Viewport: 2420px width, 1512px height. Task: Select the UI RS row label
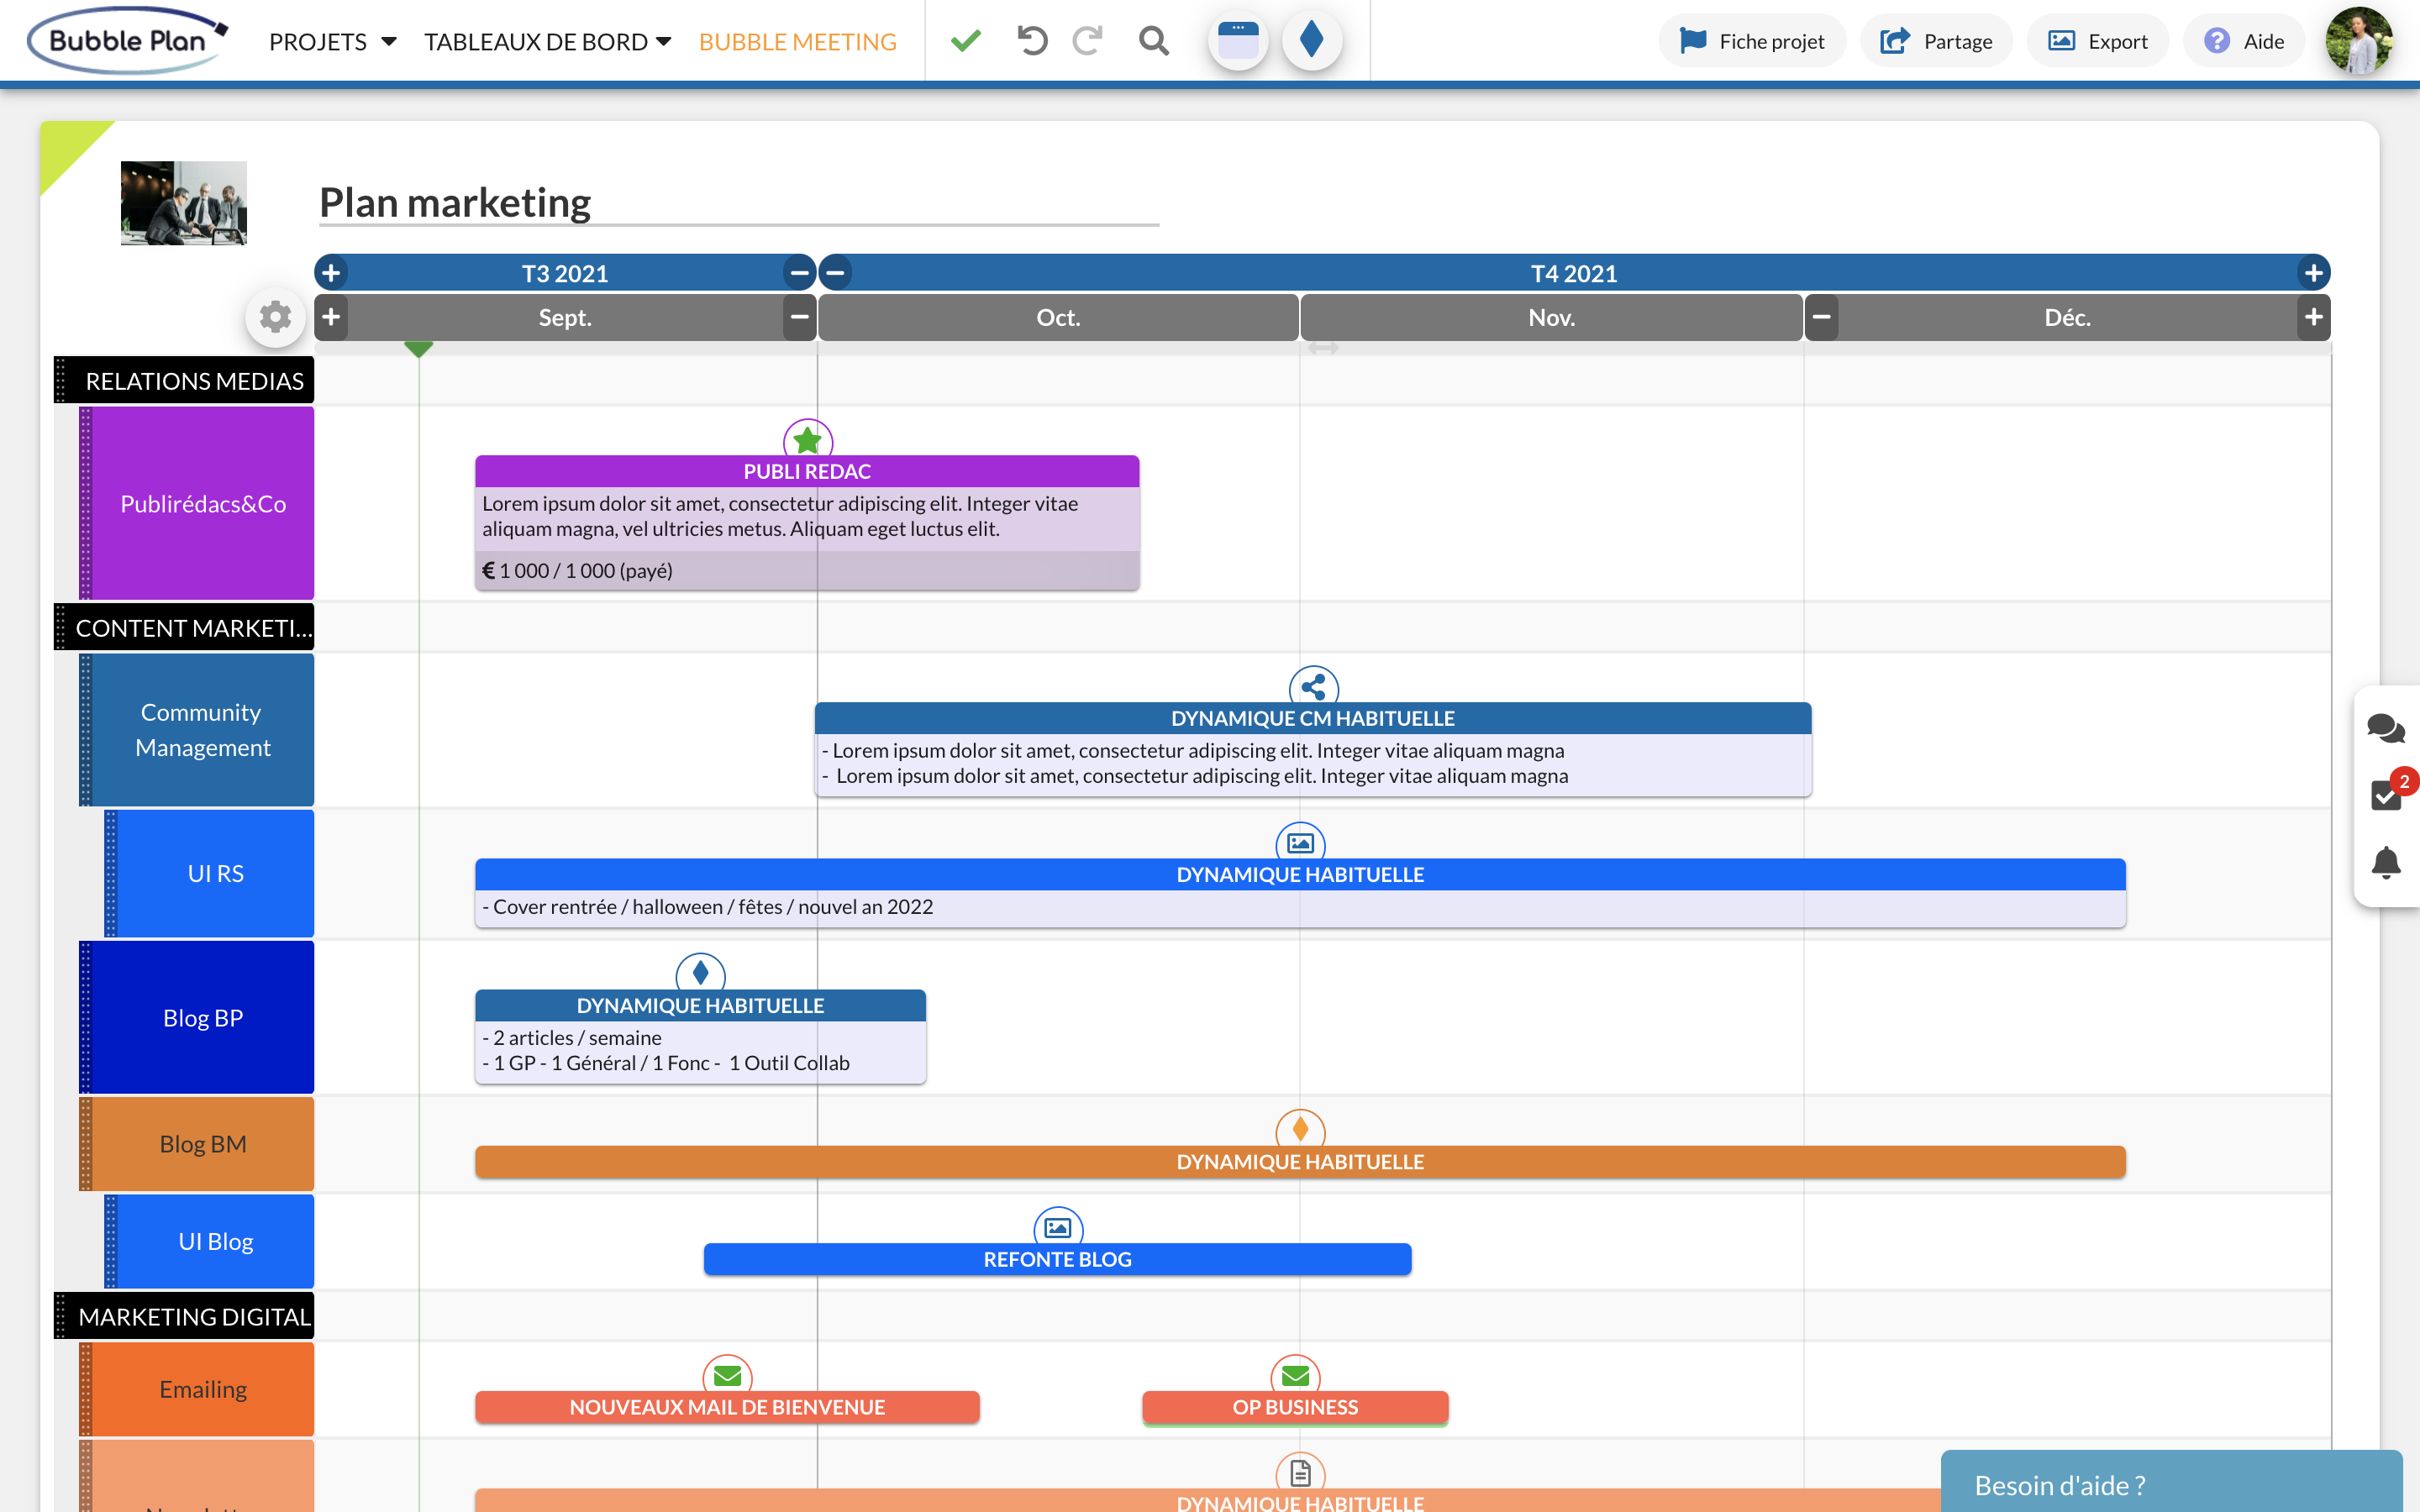pyautogui.click(x=209, y=873)
